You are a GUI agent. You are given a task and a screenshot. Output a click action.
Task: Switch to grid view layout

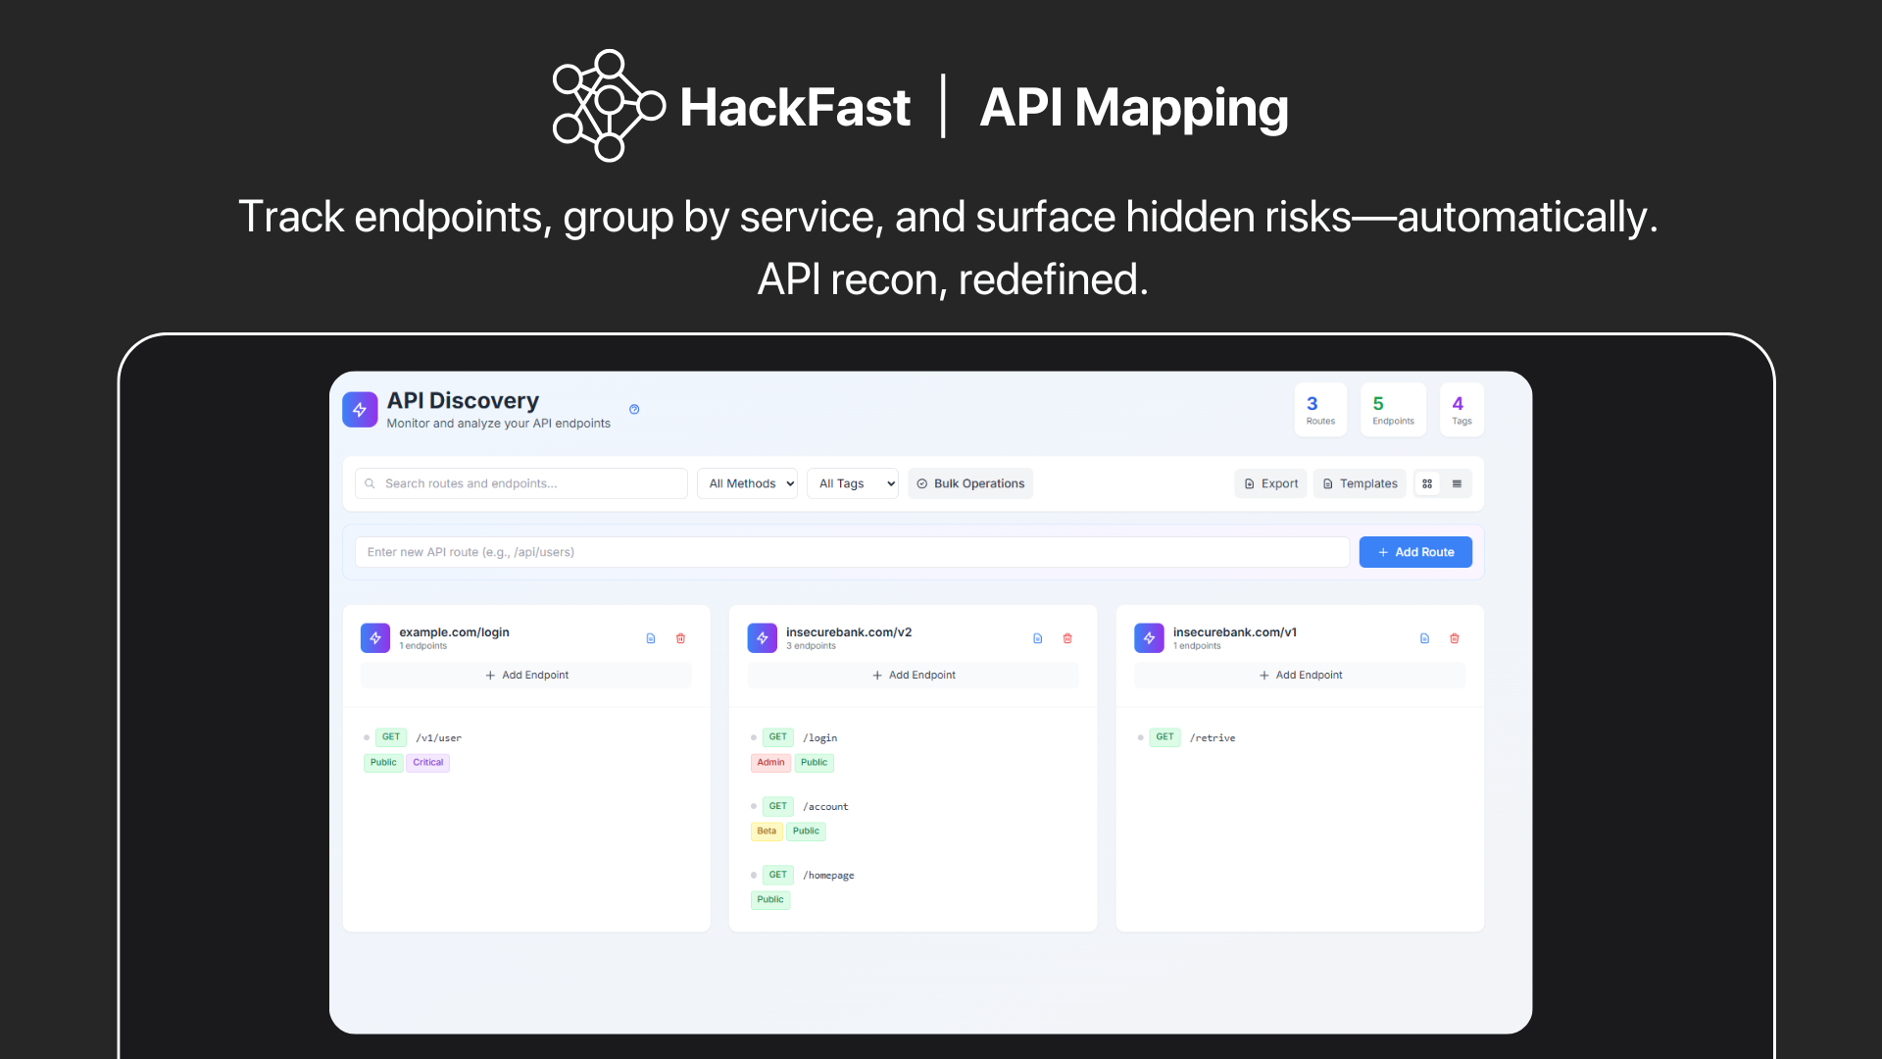(x=1427, y=483)
